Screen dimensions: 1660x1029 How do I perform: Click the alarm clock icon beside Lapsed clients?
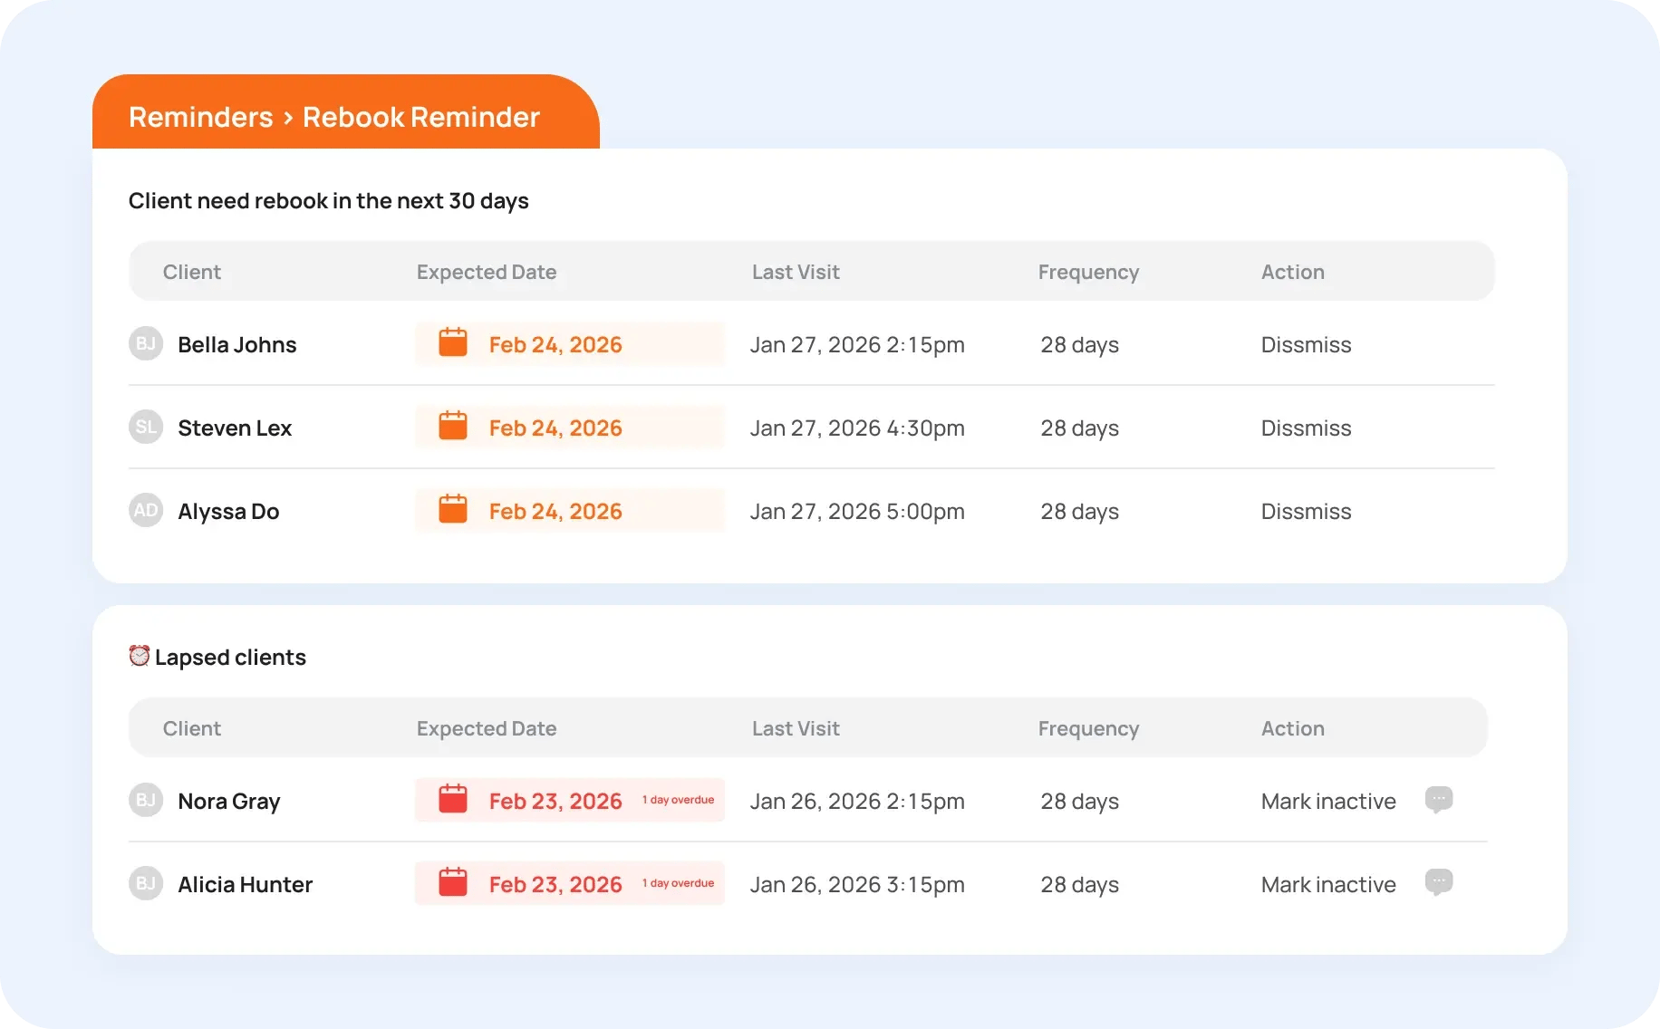pyautogui.click(x=139, y=656)
